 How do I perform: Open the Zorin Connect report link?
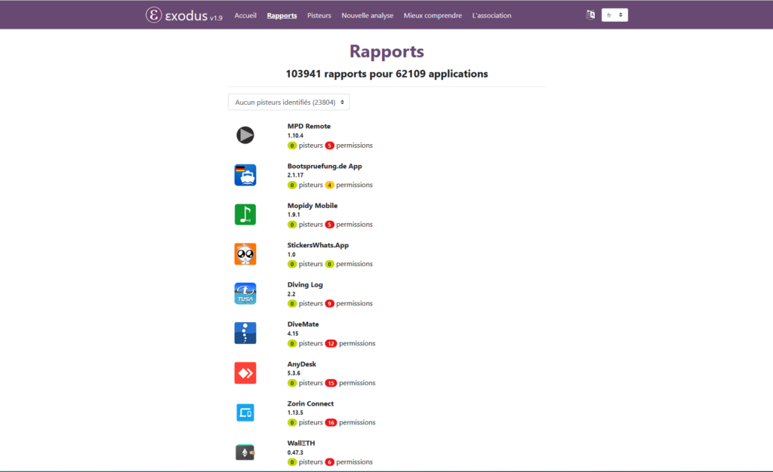pyautogui.click(x=310, y=403)
